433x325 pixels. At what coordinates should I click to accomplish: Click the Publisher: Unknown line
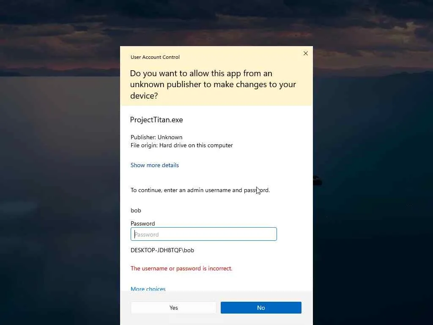tap(156, 137)
